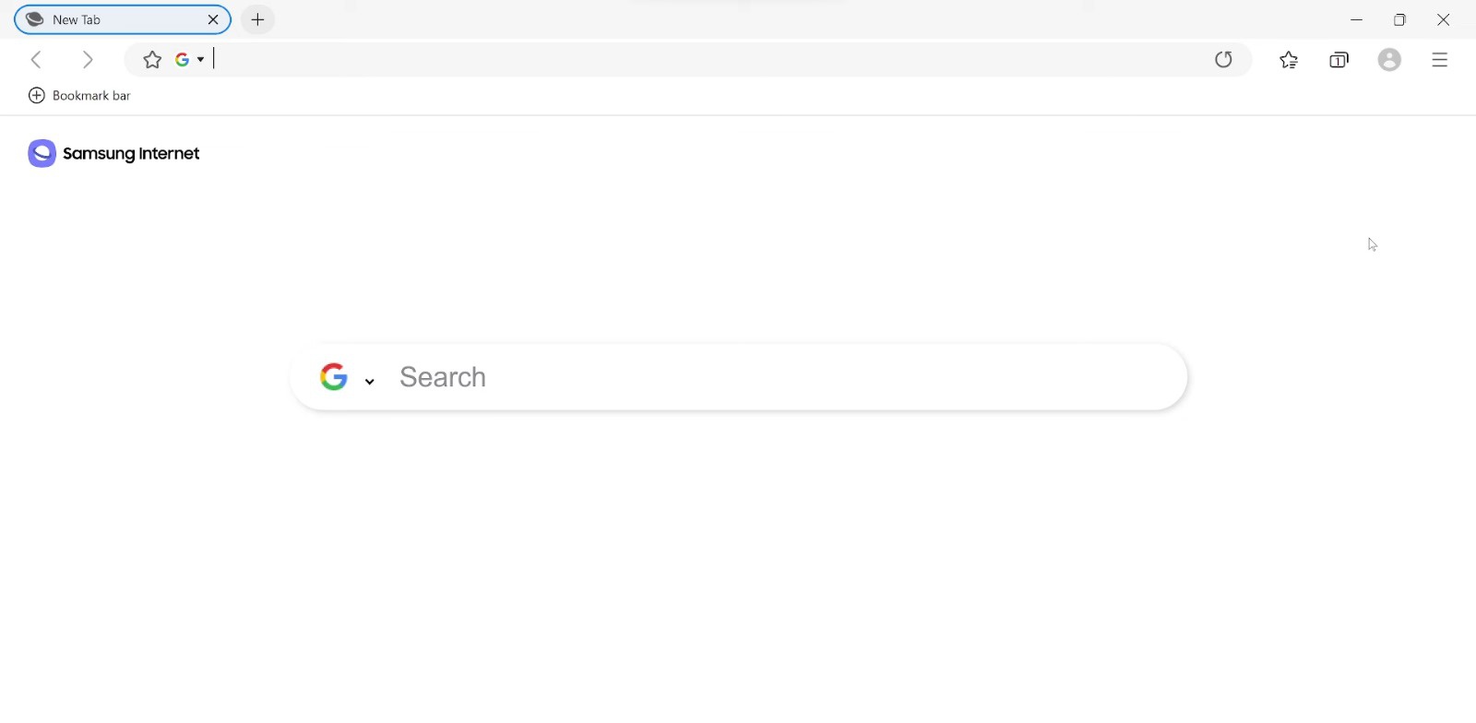
Task: Click the forward navigation arrow
Action: pyautogui.click(x=88, y=60)
